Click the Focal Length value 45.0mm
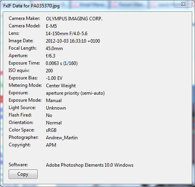 point(54,49)
